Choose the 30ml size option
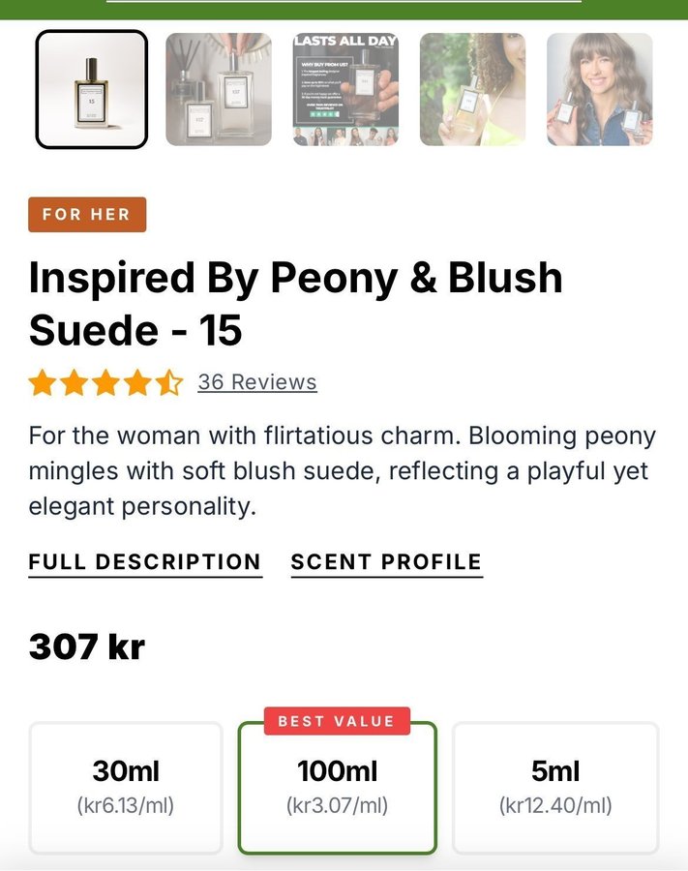The height and width of the screenshot is (871, 688). click(x=126, y=787)
